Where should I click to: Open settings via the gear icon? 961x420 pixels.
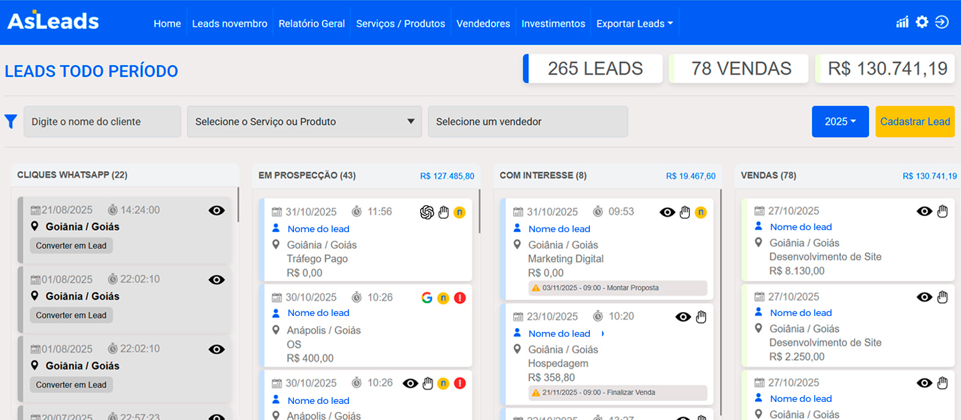(922, 22)
